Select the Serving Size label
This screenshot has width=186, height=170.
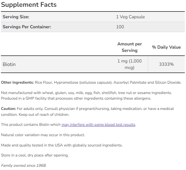(16, 17)
